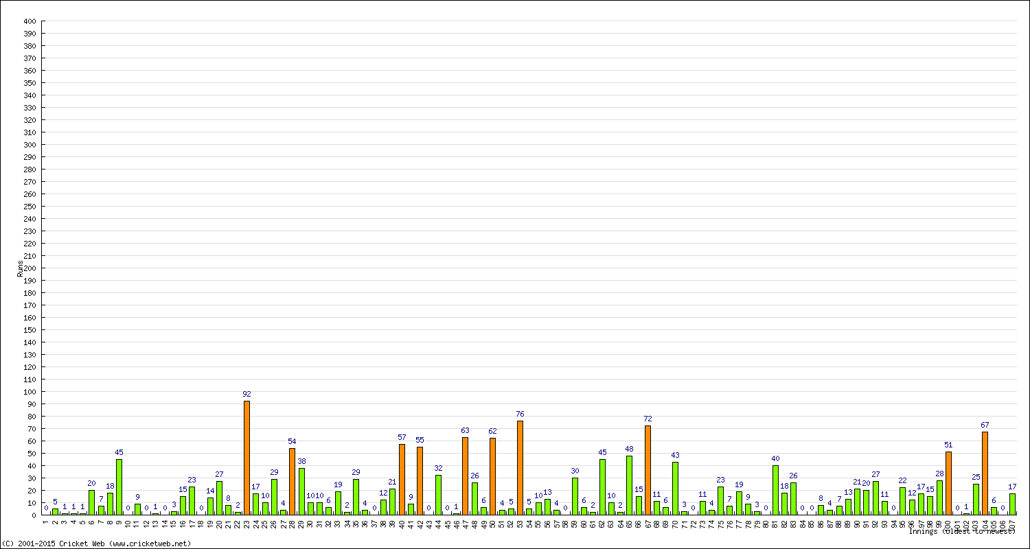Select the y-axis label "150"

click(29, 330)
